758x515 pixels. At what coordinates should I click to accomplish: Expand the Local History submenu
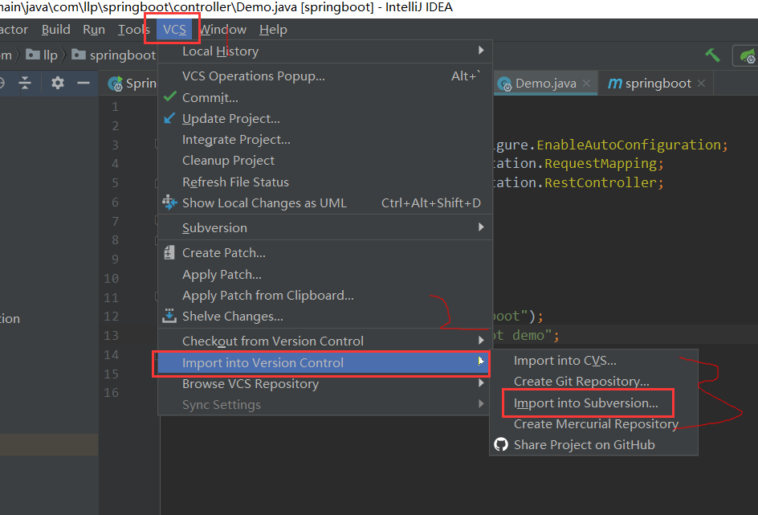480,51
